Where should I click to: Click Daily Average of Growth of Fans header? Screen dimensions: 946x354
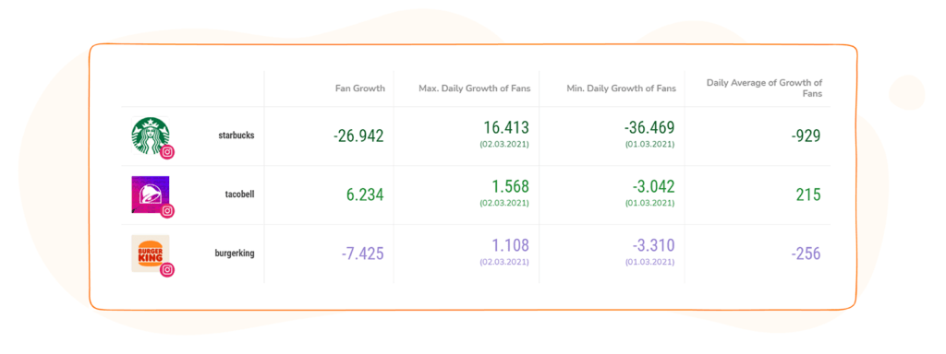pyautogui.click(x=764, y=88)
